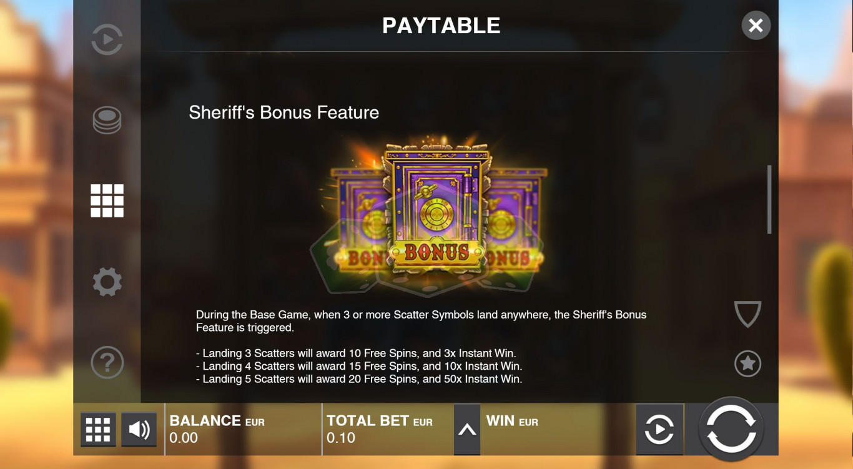Spin the reels with the round button
853x469 pixels.
click(731, 429)
